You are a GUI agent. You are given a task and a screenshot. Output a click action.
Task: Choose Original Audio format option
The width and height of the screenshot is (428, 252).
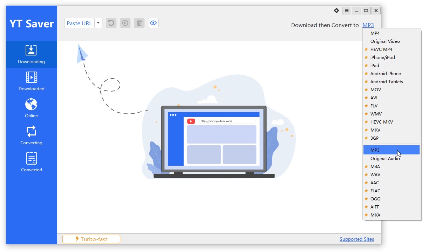point(392,158)
